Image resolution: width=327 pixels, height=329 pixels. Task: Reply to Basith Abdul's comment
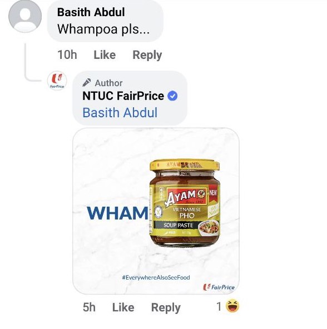click(147, 55)
